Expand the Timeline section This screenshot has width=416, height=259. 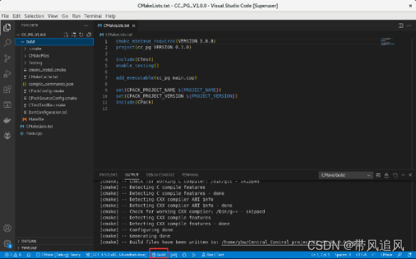[x=54, y=248]
